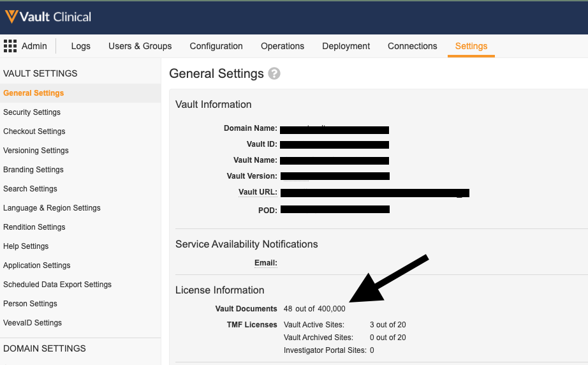Switch to Users & Groups tab

click(140, 46)
